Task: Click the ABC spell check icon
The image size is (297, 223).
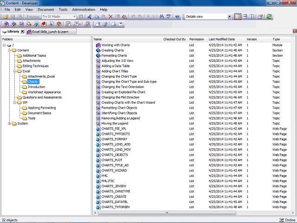Action: click(168, 17)
